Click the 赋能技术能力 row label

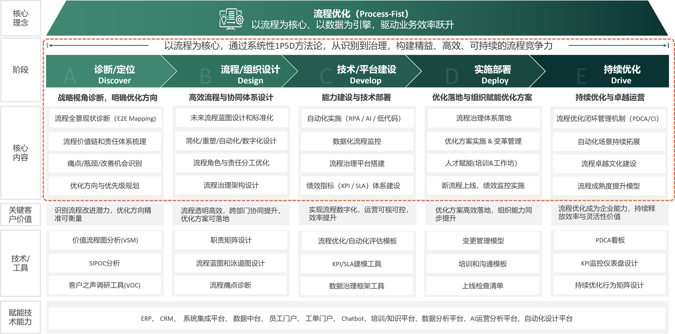click(x=21, y=317)
